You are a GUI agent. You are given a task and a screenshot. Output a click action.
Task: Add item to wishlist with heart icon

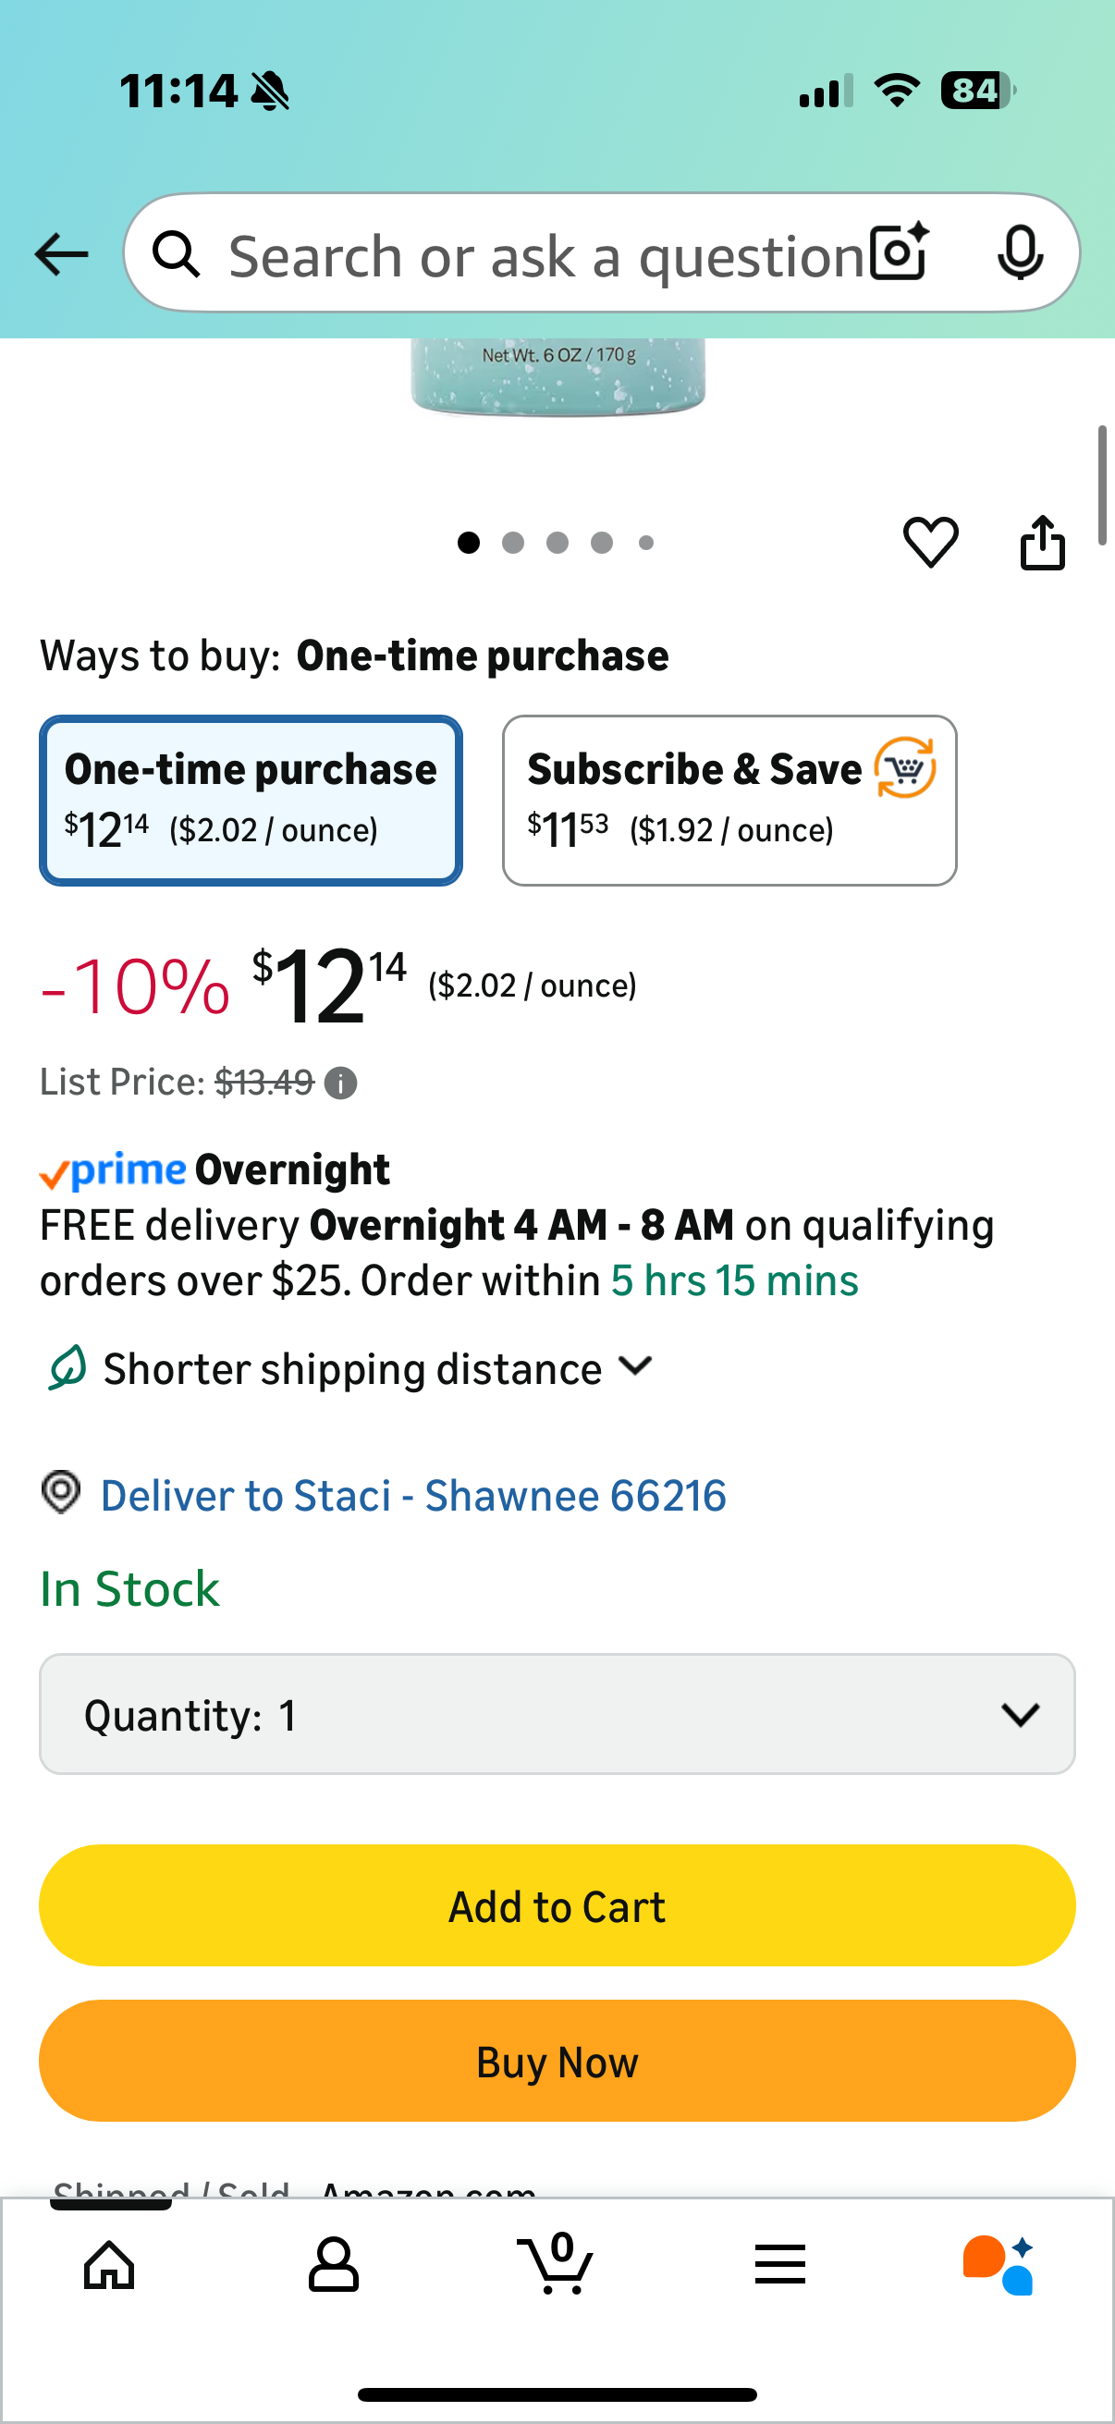pos(931,542)
